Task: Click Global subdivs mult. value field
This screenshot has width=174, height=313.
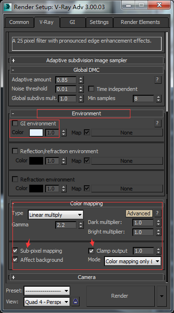Action: coord(67,99)
